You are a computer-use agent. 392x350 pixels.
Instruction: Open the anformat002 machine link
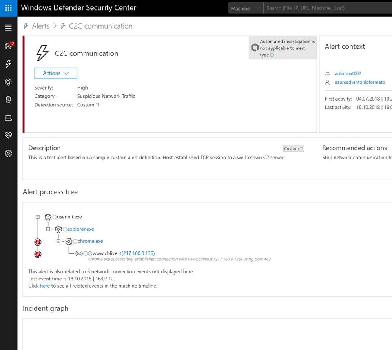348,73
